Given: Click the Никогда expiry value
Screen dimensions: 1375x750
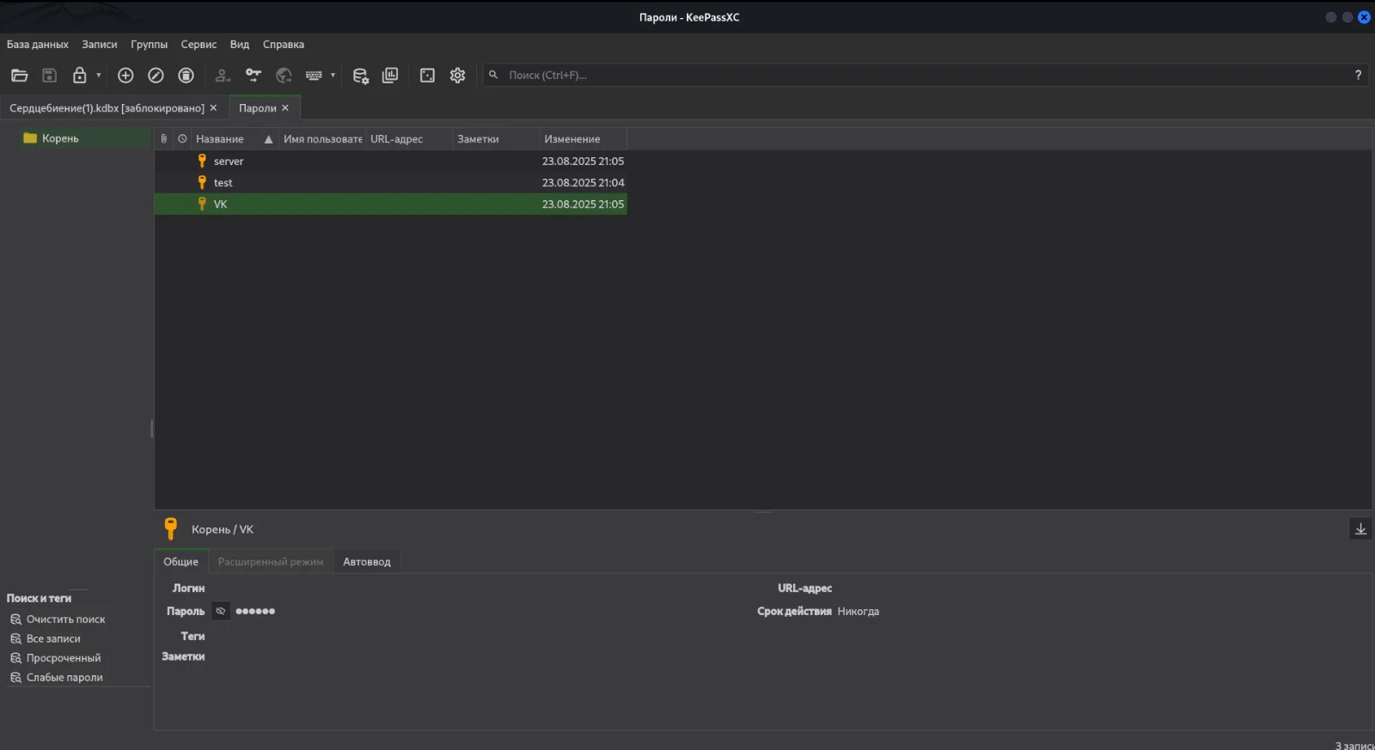Looking at the screenshot, I should pos(859,612).
